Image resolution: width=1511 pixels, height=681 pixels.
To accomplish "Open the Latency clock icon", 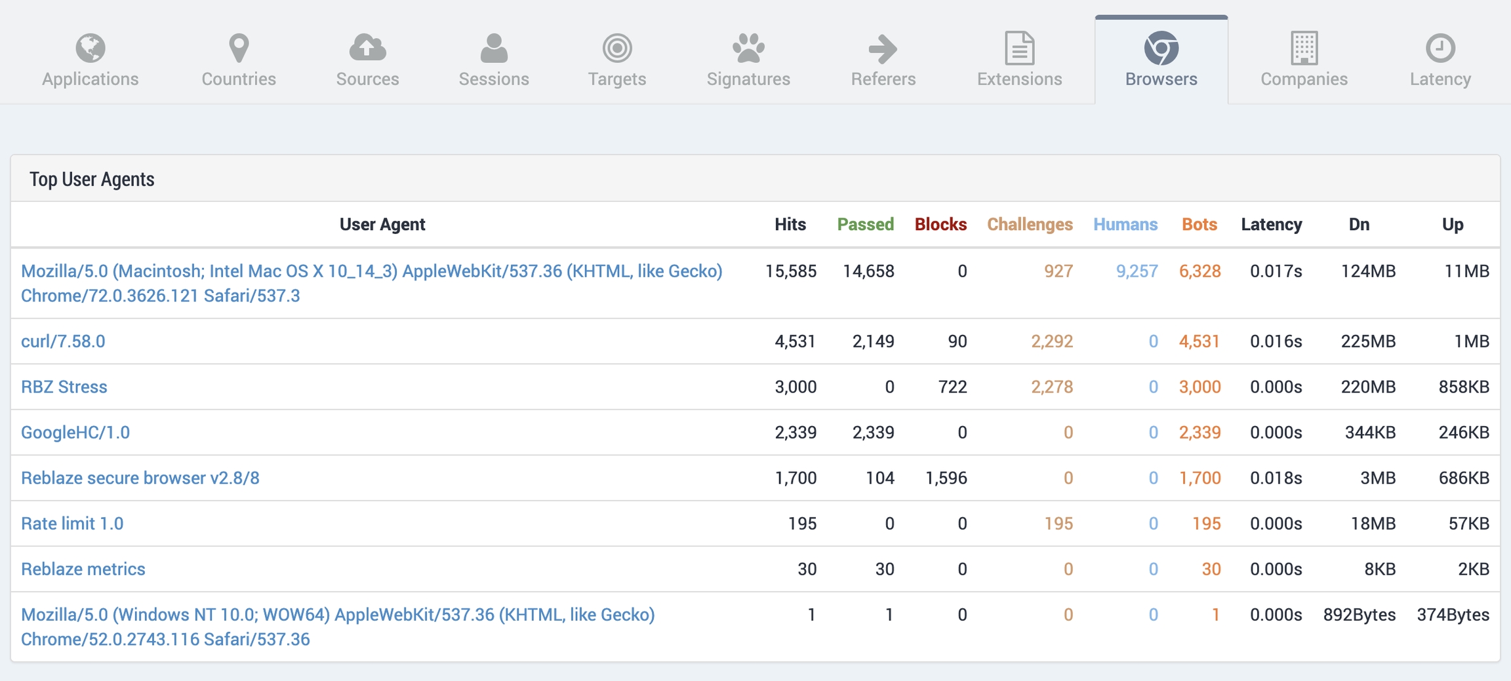I will tap(1440, 48).
